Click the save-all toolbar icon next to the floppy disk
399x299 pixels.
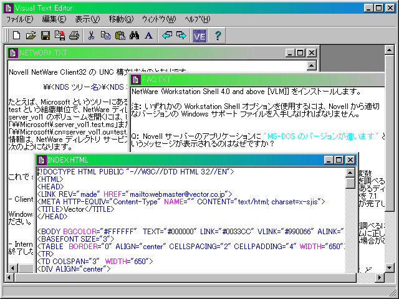(x=60, y=36)
